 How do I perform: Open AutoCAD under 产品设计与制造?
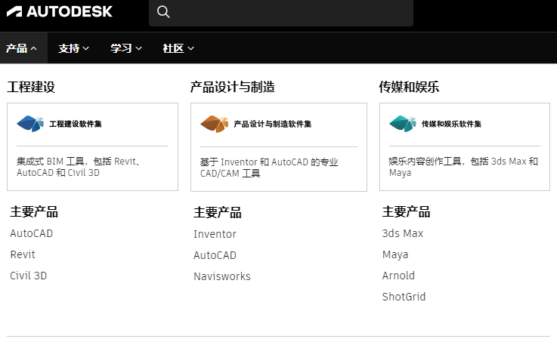click(x=215, y=255)
